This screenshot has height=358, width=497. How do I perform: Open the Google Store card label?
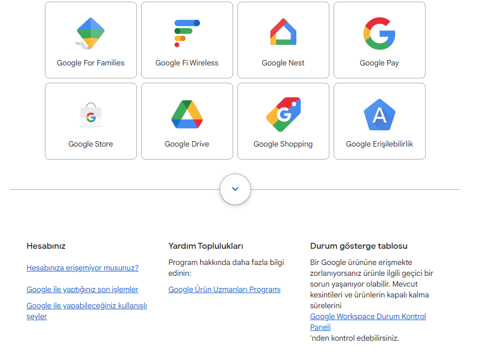click(91, 144)
